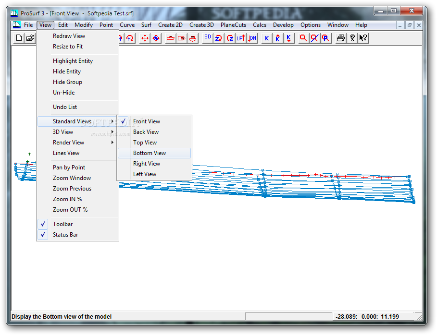Select the move-point star arrows icon
437x335 pixels.
coord(156,38)
